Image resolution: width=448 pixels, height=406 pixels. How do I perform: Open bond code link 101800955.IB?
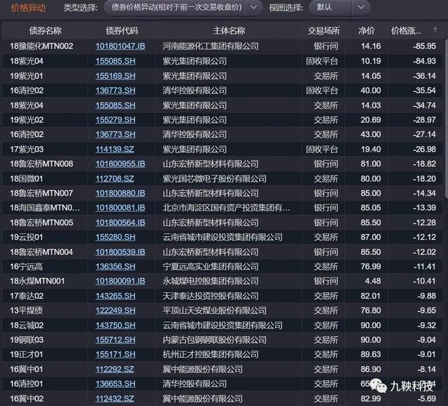click(120, 164)
